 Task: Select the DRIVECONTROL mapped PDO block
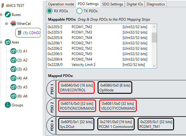(76, 87)
